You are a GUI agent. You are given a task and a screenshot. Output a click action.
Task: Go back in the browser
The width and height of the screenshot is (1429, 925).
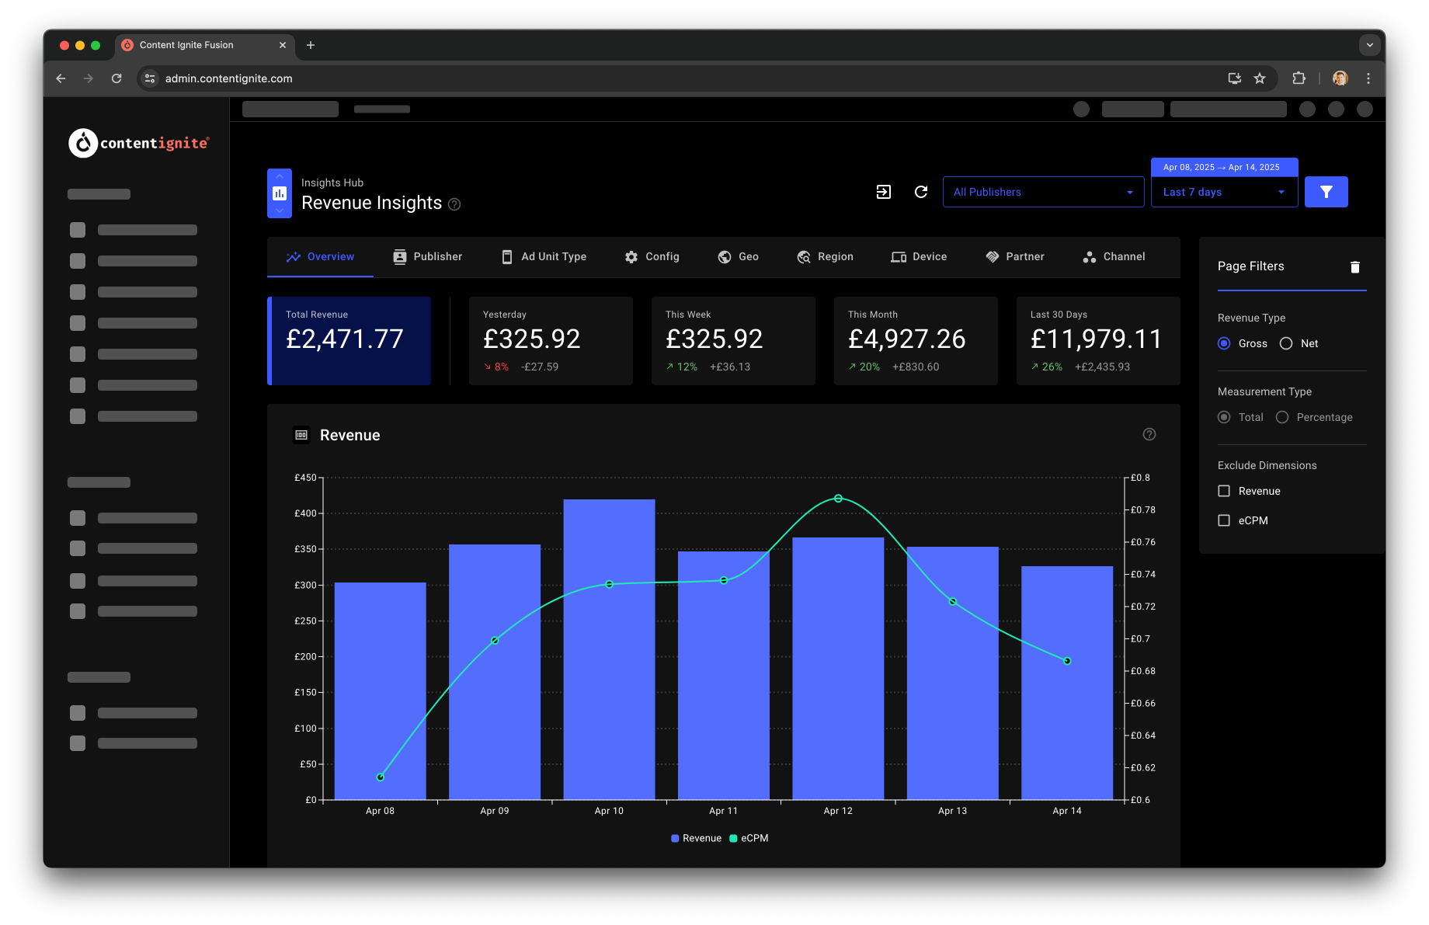pos(61,78)
